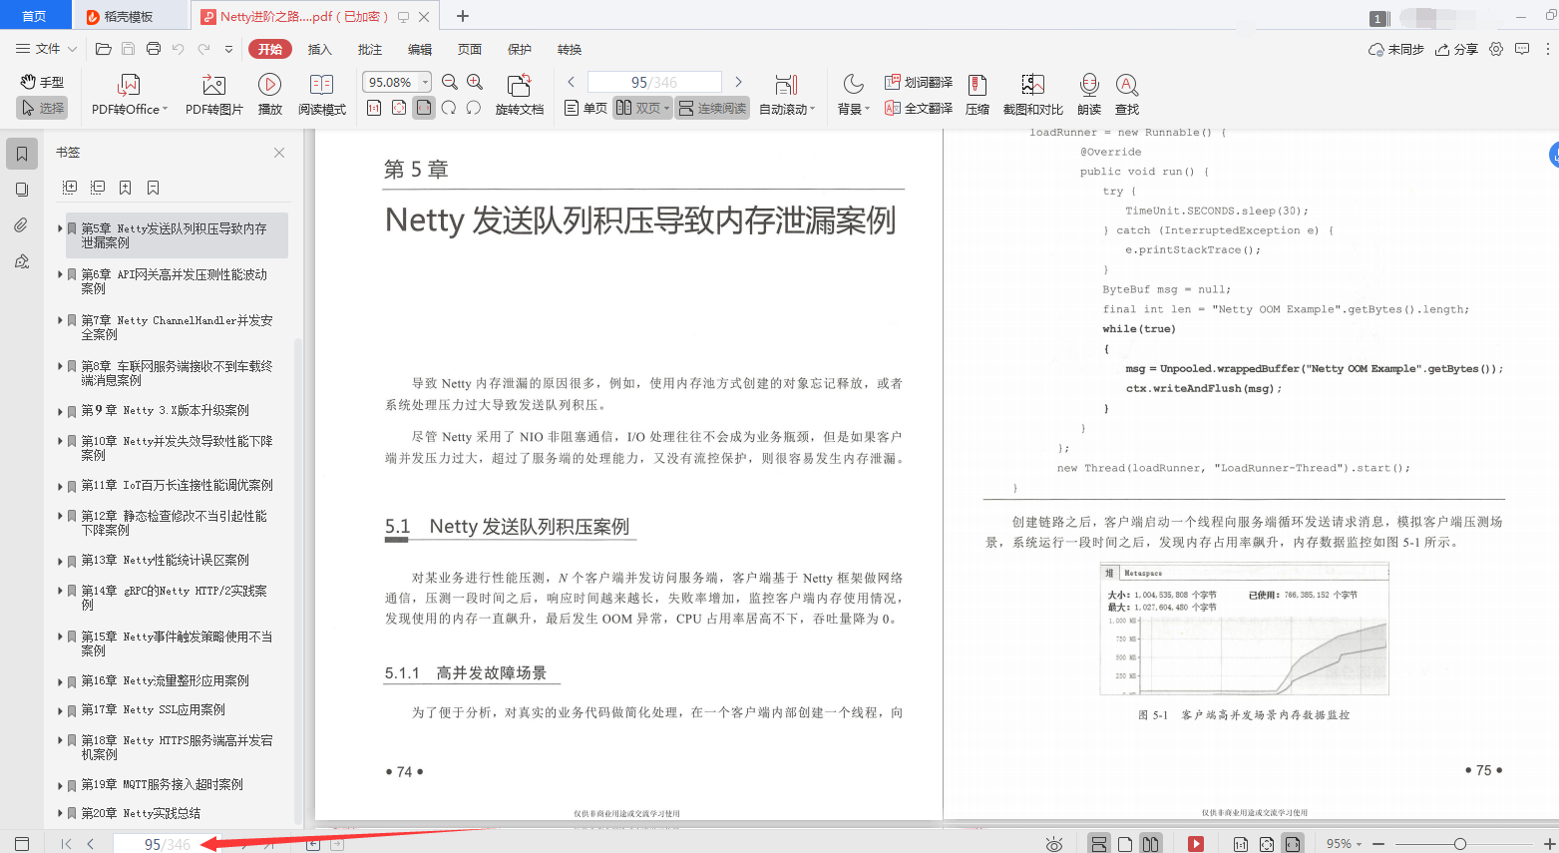The width and height of the screenshot is (1559, 853).
Task: Toggle eye protection mode in status bar
Action: click(x=1054, y=844)
